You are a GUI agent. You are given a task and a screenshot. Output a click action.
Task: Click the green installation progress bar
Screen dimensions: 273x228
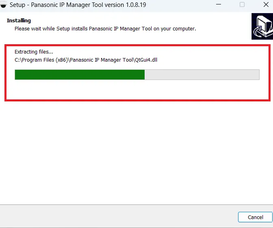tap(137, 75)
